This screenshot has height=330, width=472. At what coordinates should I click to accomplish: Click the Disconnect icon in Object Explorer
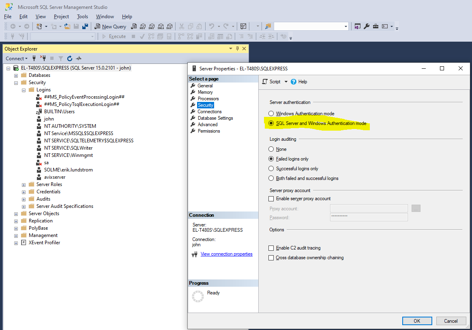(x=43, y=59)
